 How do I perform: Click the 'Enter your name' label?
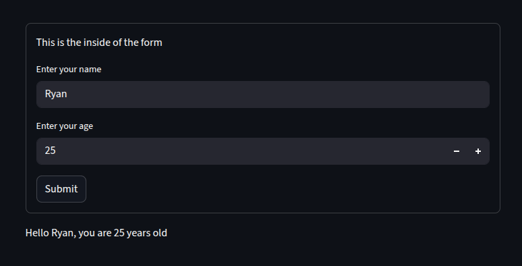(69, 70)
